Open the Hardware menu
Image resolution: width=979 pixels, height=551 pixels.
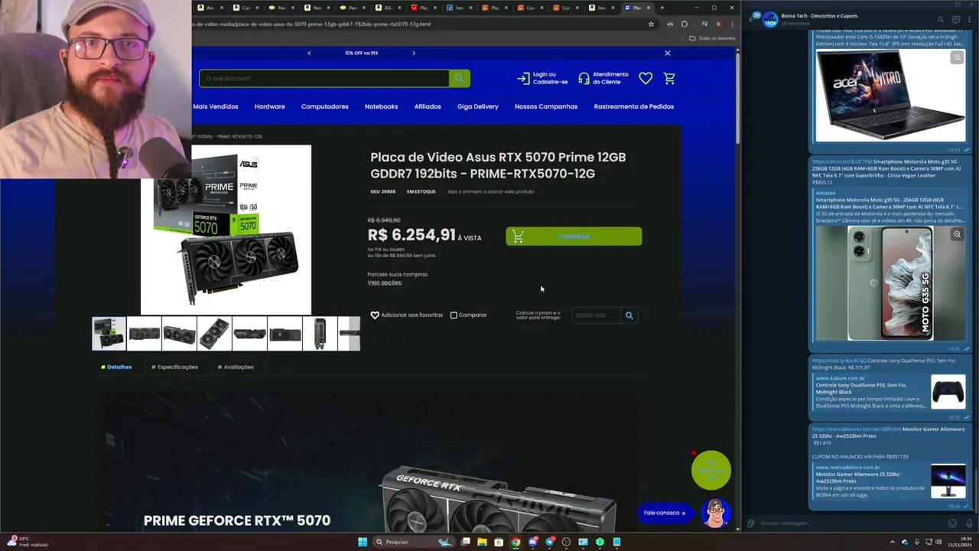pyautogui.click(x=269, y=106)
